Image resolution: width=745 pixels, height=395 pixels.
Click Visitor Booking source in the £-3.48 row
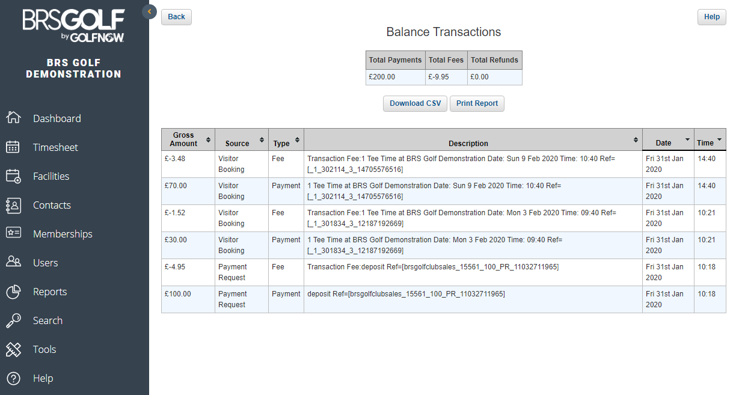[231, 164]
